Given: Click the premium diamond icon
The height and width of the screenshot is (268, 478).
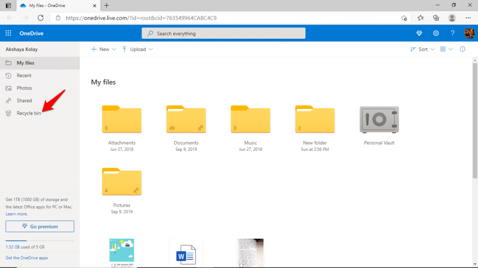Looking at the screenshot, I should [x=419, y=33].
